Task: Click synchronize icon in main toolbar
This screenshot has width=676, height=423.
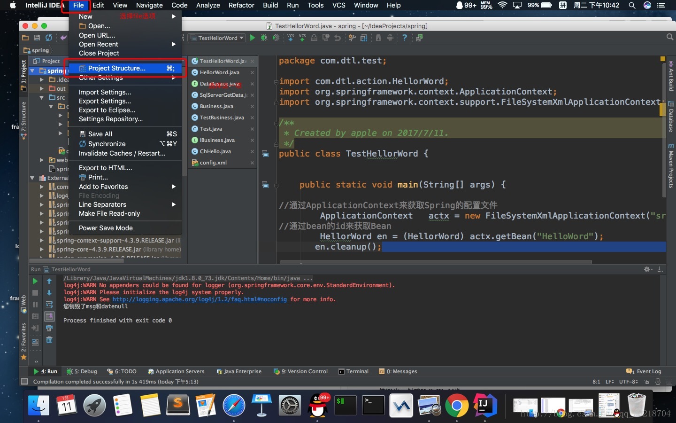Action: click(49, 38)
